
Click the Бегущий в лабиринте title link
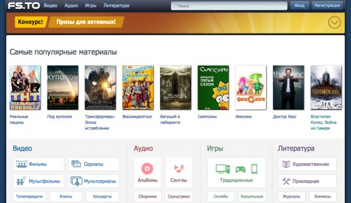tap(170, 120)
